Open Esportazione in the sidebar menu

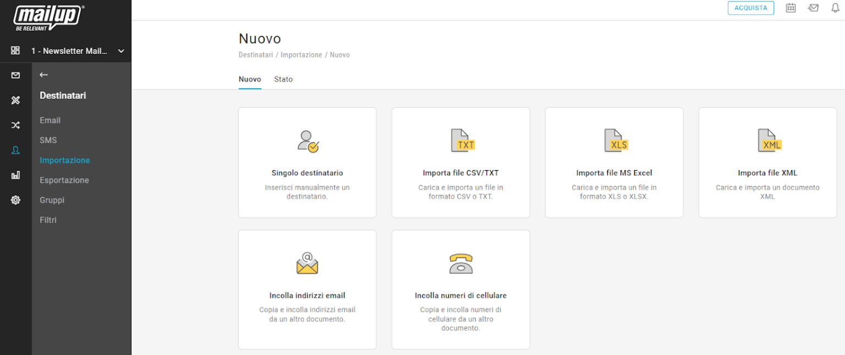click(x=64, y=180)
